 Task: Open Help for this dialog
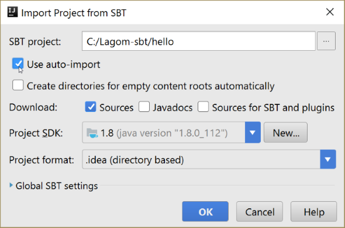pyautogui.click(x=314, y=212)
